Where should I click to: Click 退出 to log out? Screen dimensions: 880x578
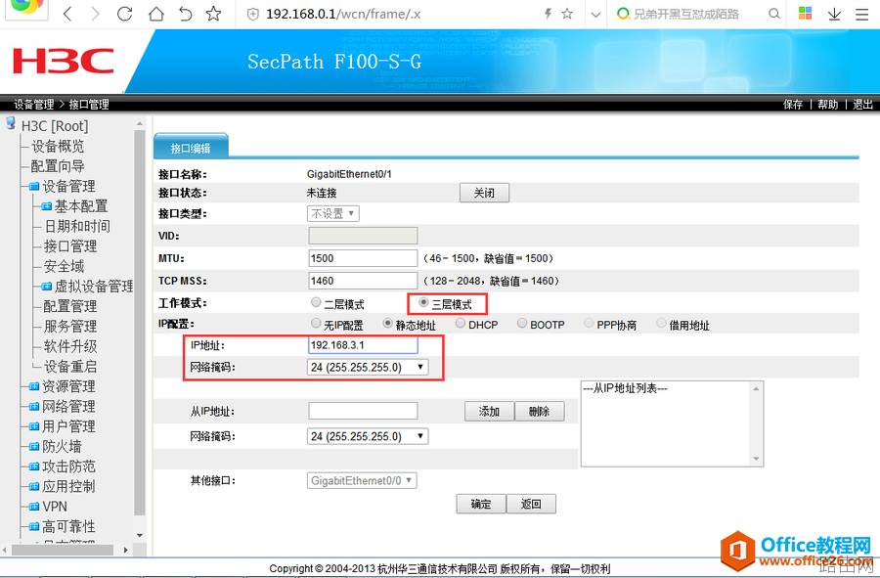click(x=862, y=105)
